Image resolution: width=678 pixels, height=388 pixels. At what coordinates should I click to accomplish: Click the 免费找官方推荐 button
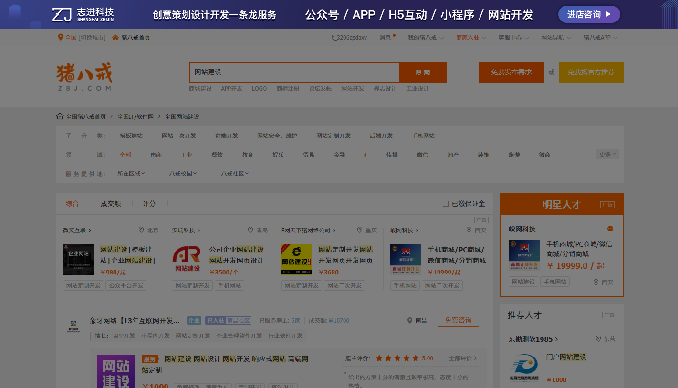point(591,72)
